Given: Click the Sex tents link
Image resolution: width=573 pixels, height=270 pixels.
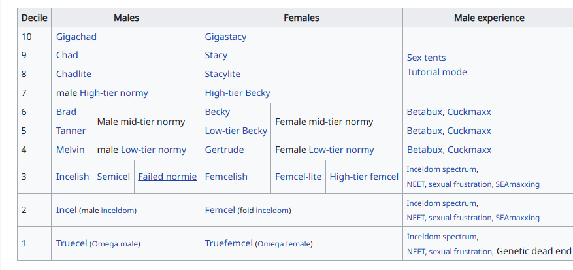Looking at the screenshot, I should [x=426, y=58].
